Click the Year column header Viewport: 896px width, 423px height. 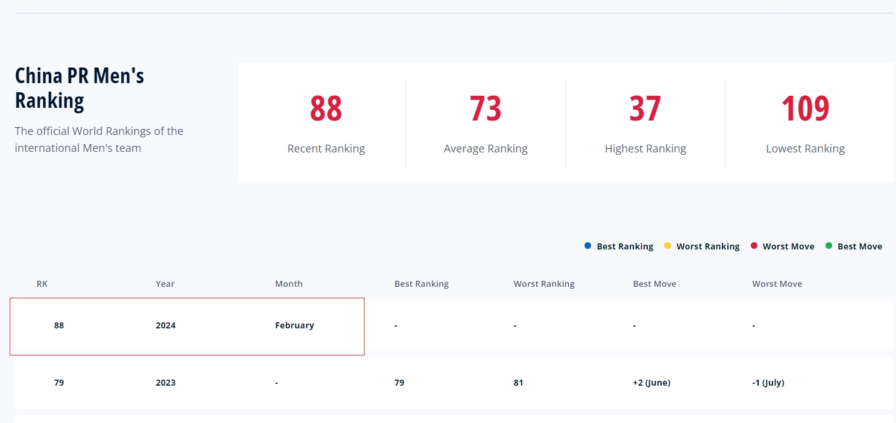(x=165, y=284)
